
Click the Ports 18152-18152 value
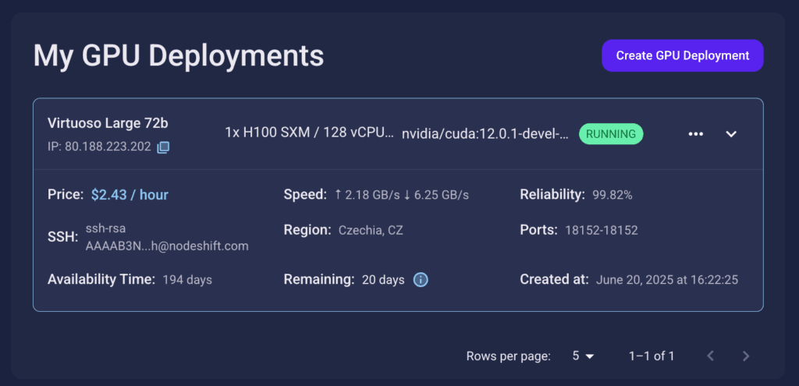[602, 230]
